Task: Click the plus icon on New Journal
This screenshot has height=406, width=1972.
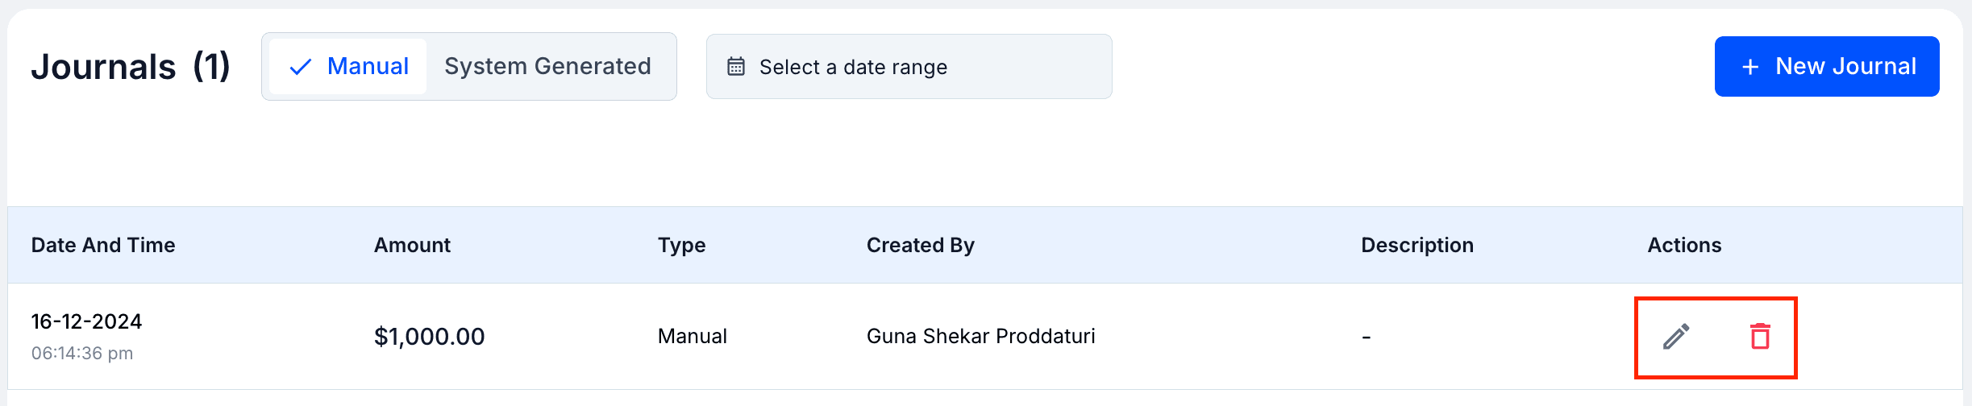Action: coord(1750,67)
